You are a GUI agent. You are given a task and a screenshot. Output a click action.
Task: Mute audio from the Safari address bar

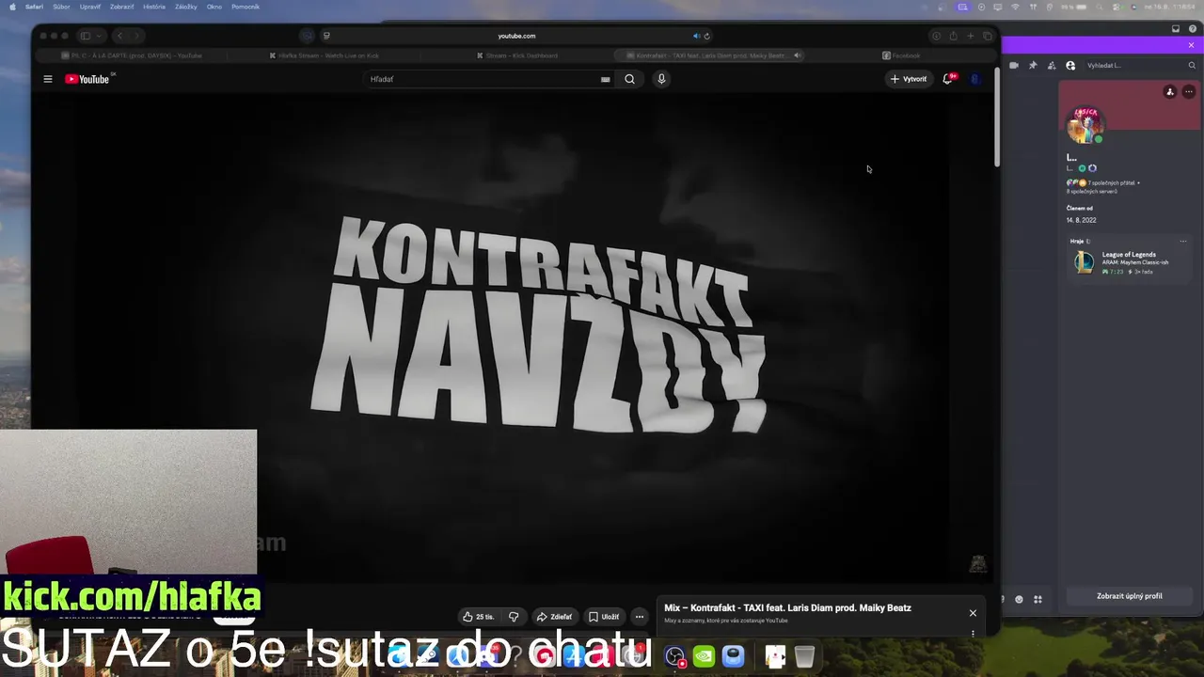(x=696, y=36)
